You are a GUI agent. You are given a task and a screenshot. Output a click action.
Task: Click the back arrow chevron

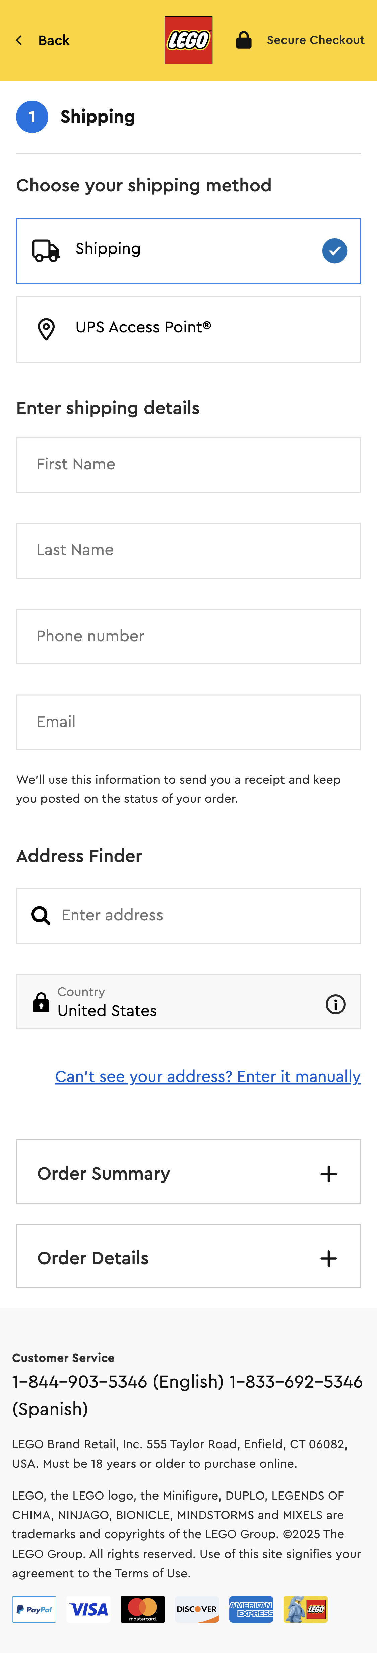click(19, 40)
